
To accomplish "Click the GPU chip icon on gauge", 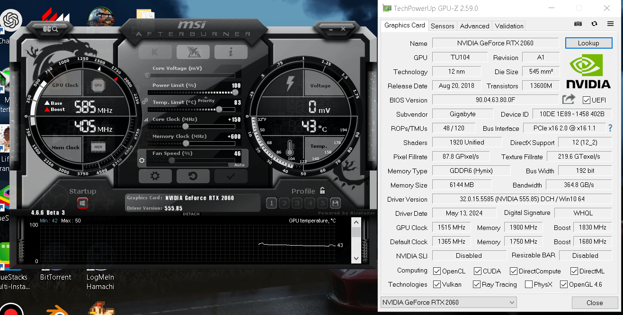I will [98, 85].
